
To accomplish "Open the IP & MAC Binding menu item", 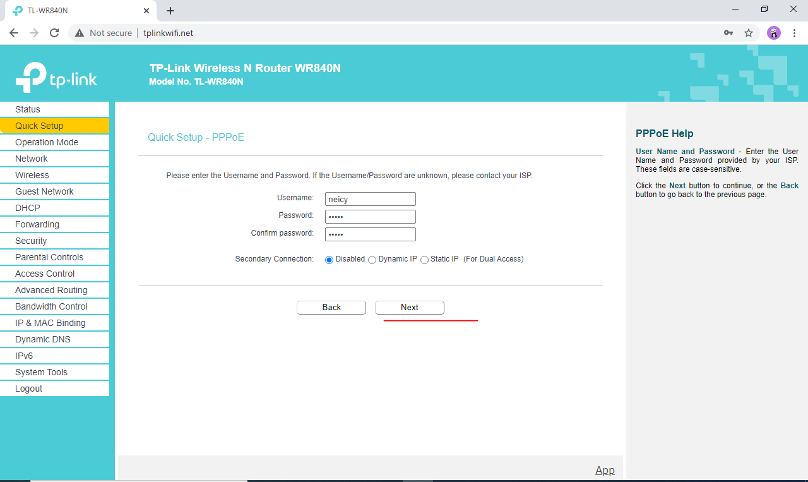I will (55, 323).
